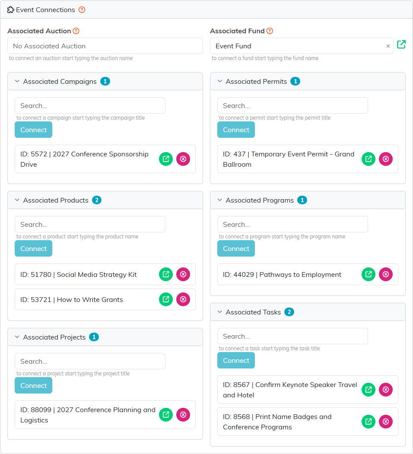Open Social Media Strategy Kit product
The width and height of the screenshot is (413, 454).
(166, 274)
